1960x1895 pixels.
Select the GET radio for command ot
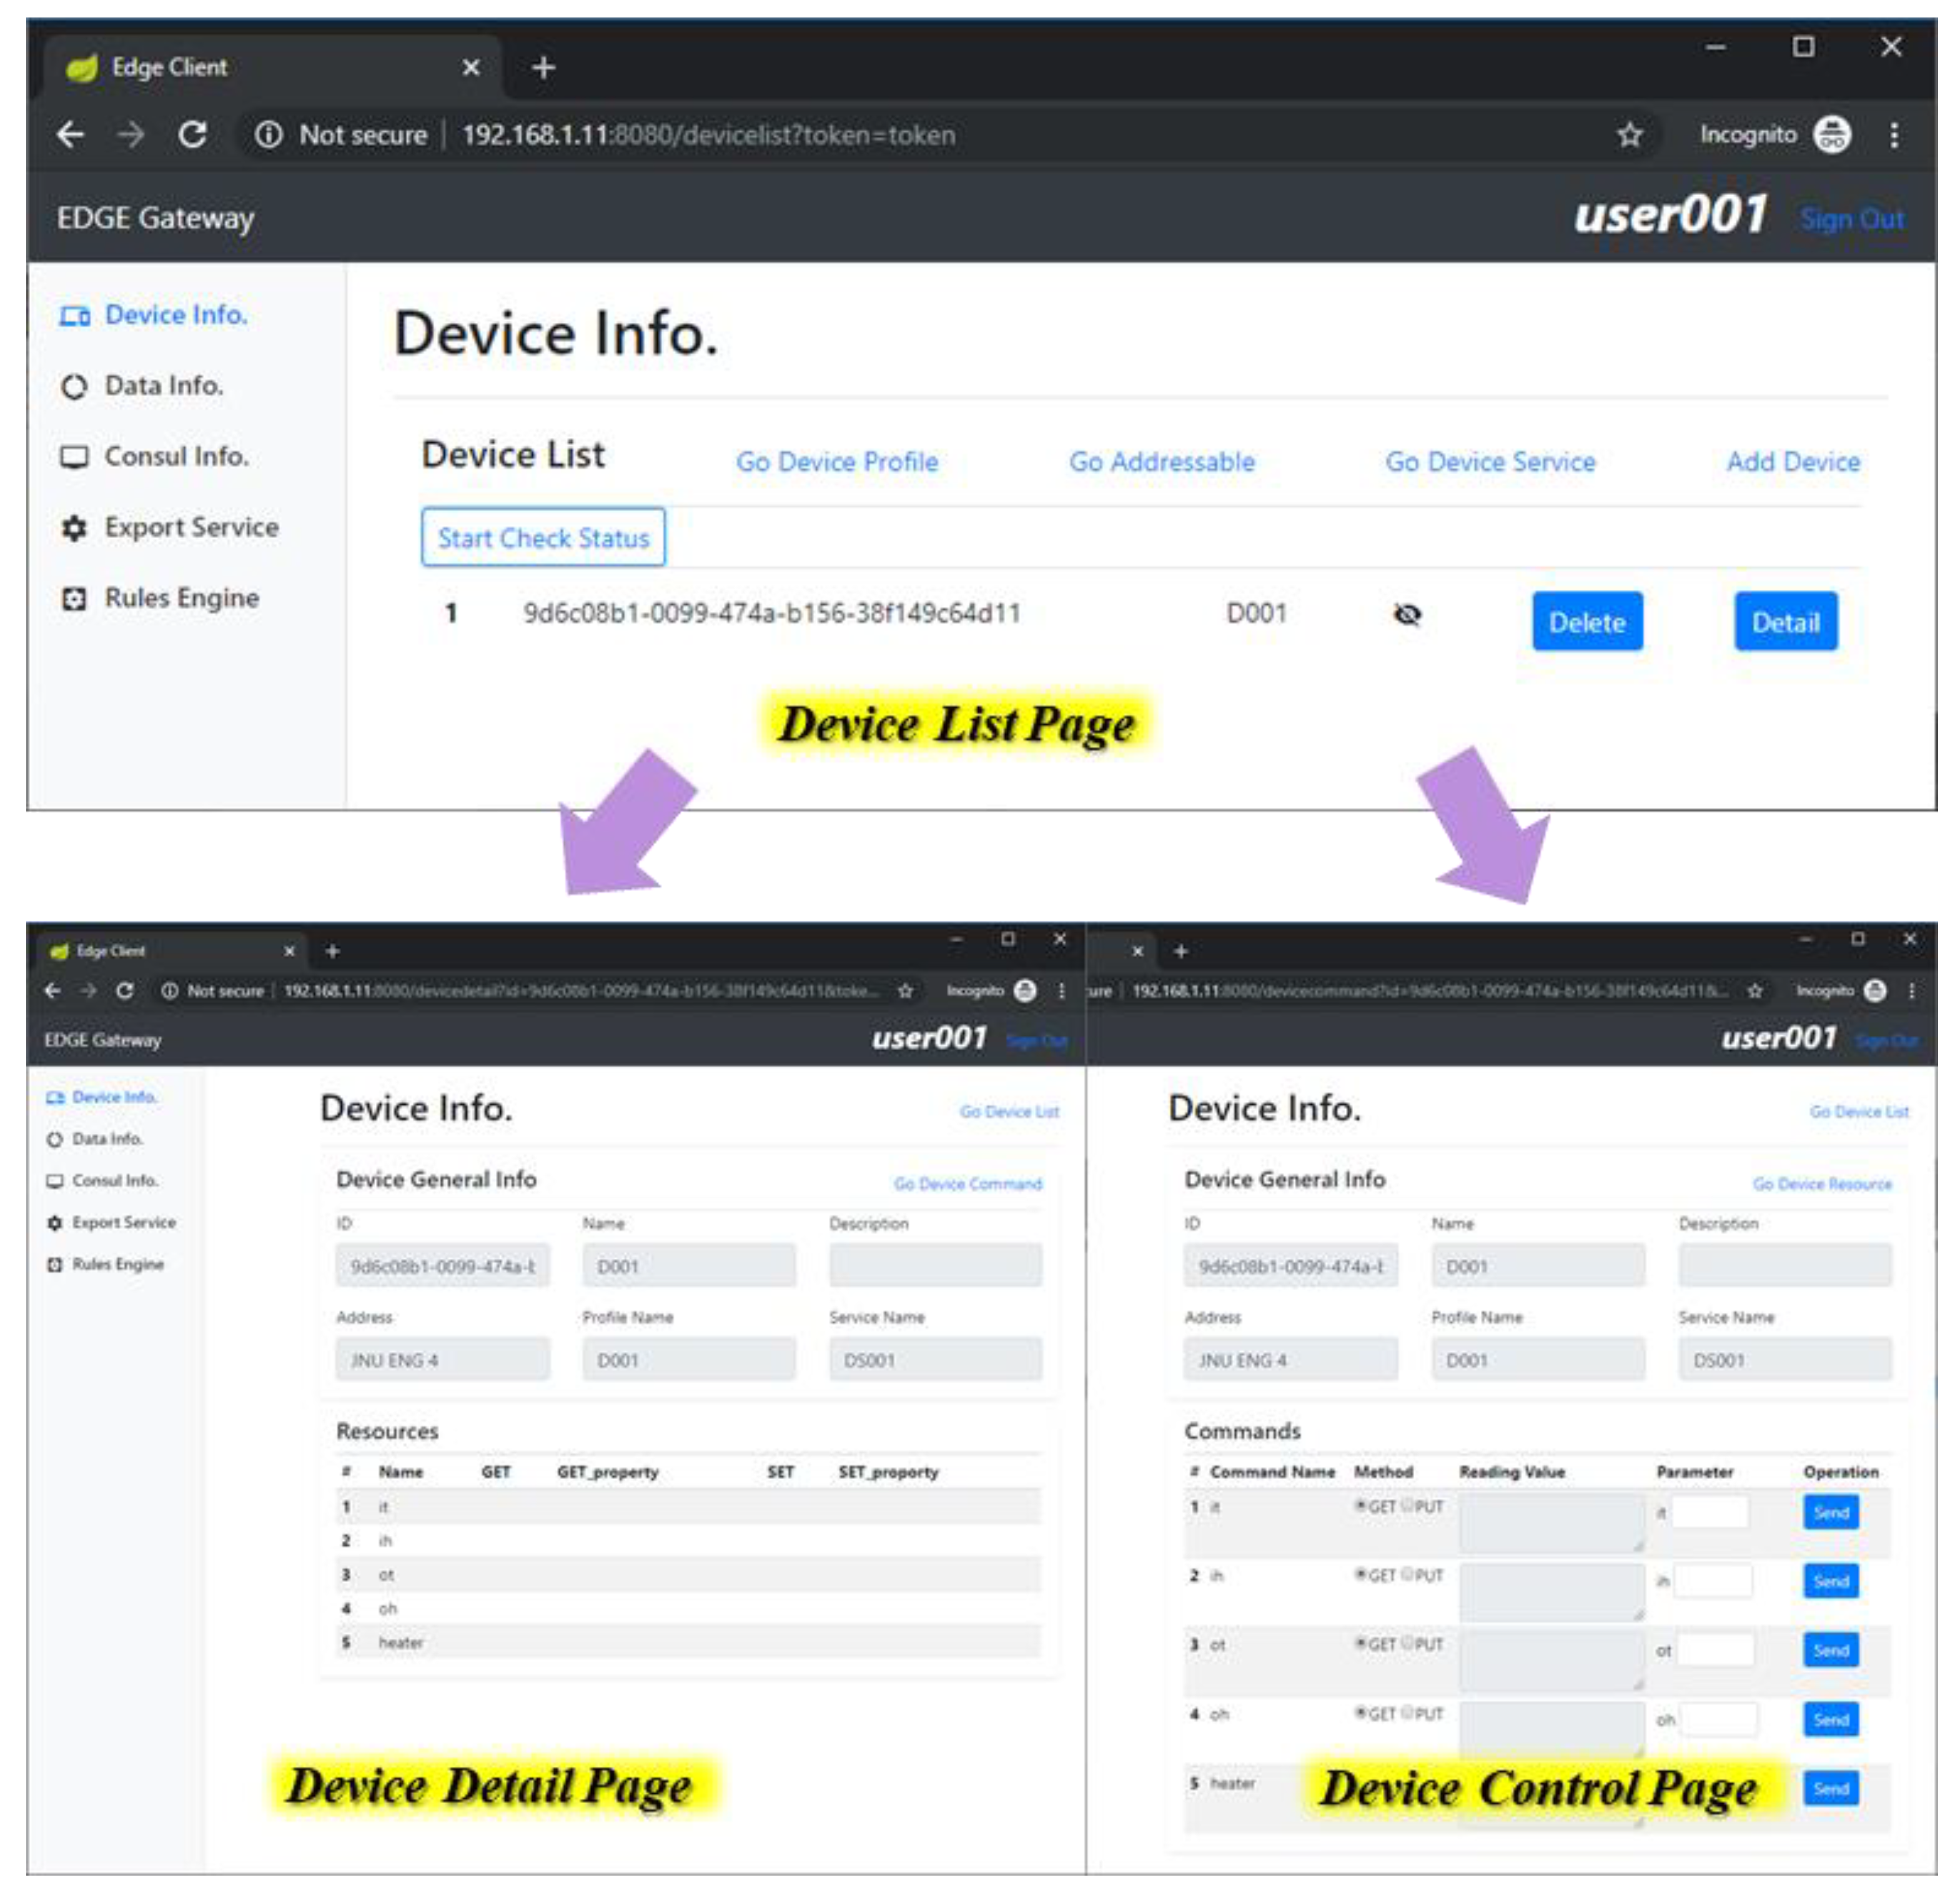point(1360,1643)
